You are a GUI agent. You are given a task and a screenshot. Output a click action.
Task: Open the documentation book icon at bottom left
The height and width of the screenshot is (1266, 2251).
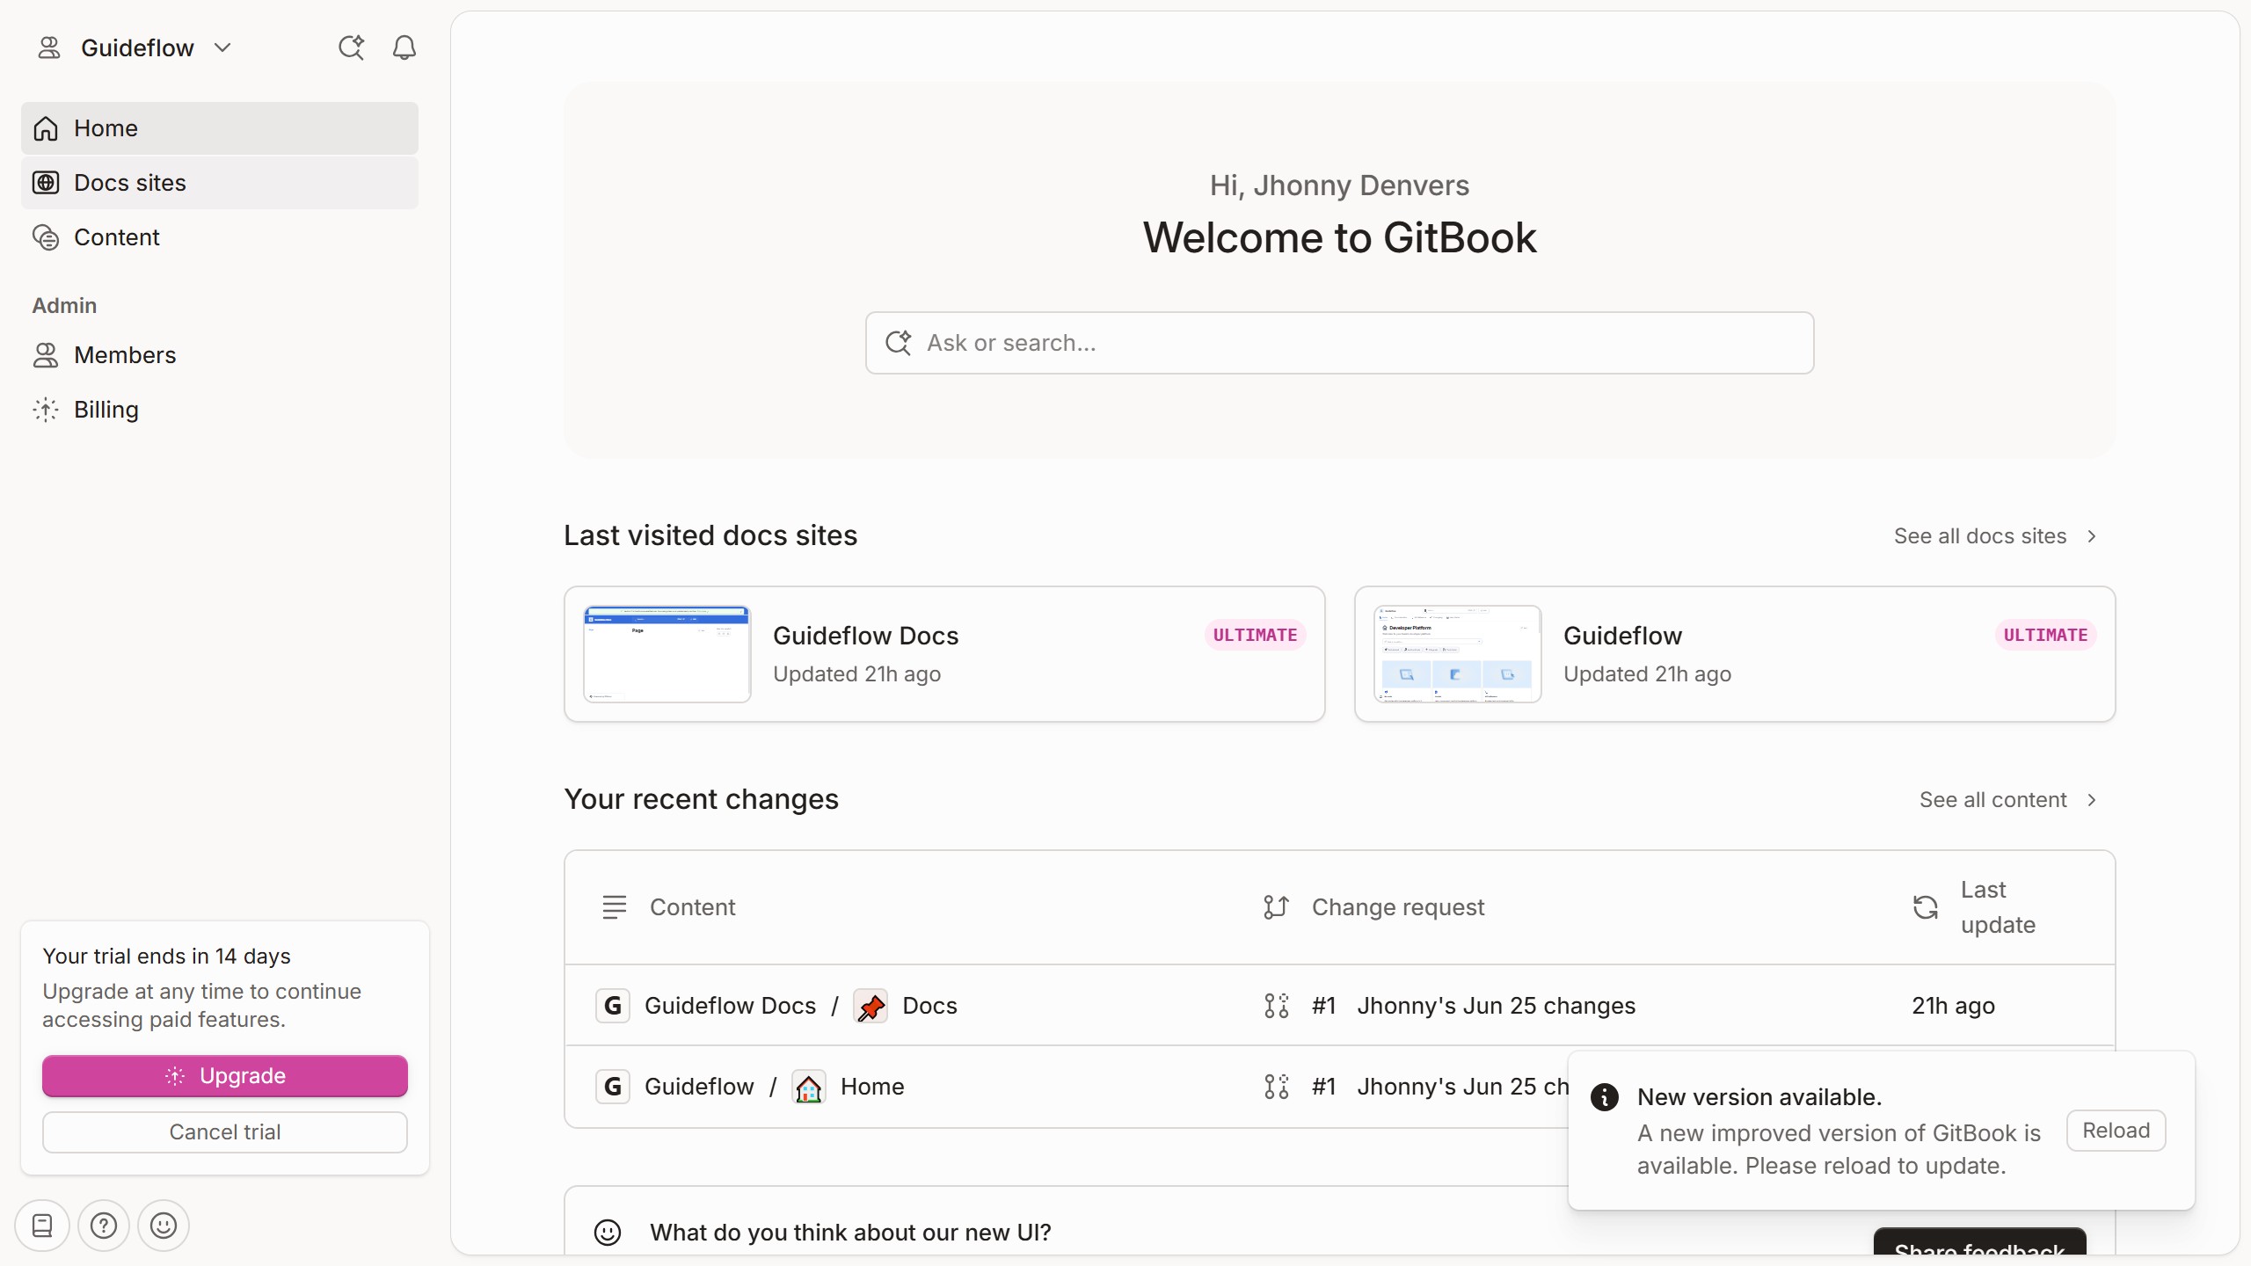[x=42, y=1226]
